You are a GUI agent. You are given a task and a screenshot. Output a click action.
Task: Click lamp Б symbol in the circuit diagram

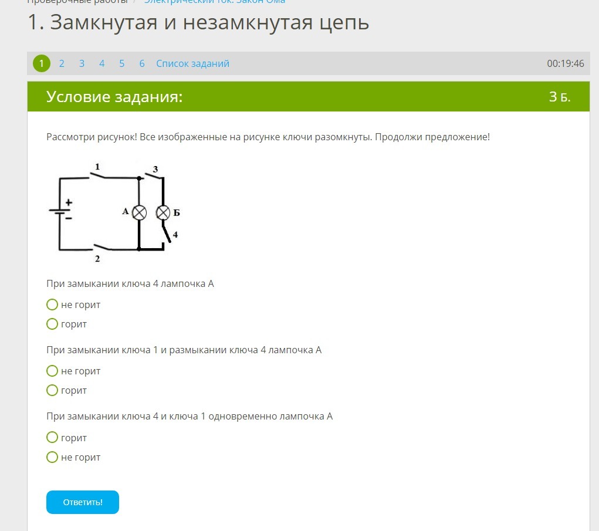(163, 212)
